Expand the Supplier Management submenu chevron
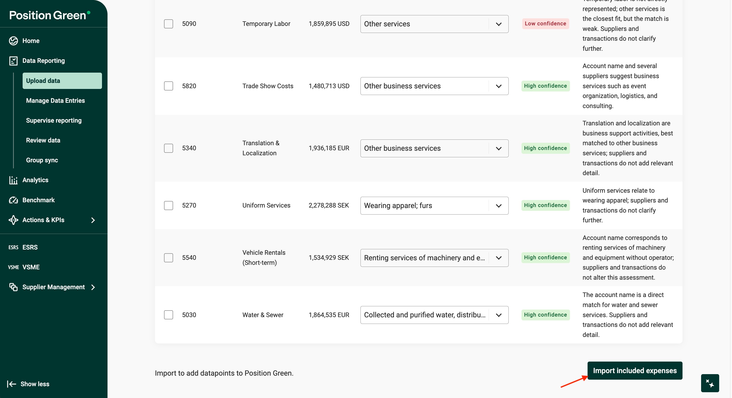The image size is (732, 398). coord(93,287)
